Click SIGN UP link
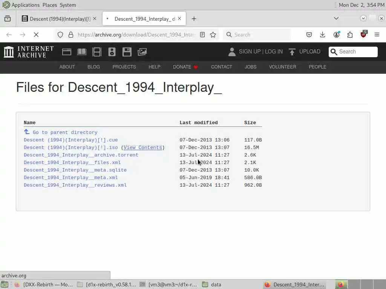386x289 pixels. pyautogui.click(x=250, y=52)
